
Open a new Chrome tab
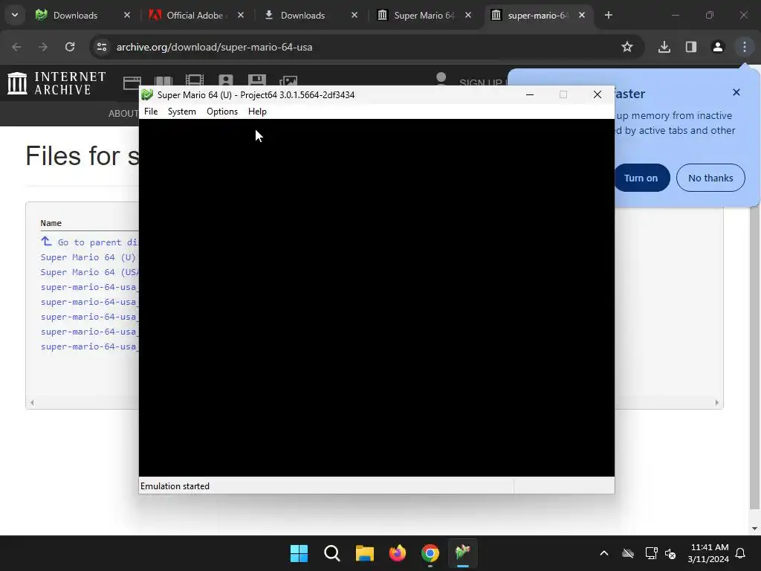[609, 15]
